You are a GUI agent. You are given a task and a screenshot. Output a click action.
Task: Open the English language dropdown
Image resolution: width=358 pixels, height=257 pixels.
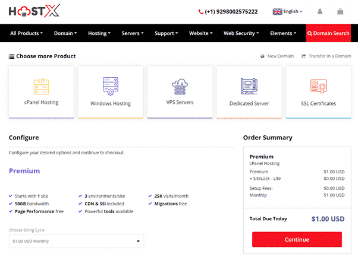pyautogui.click(x=288, y=11)
